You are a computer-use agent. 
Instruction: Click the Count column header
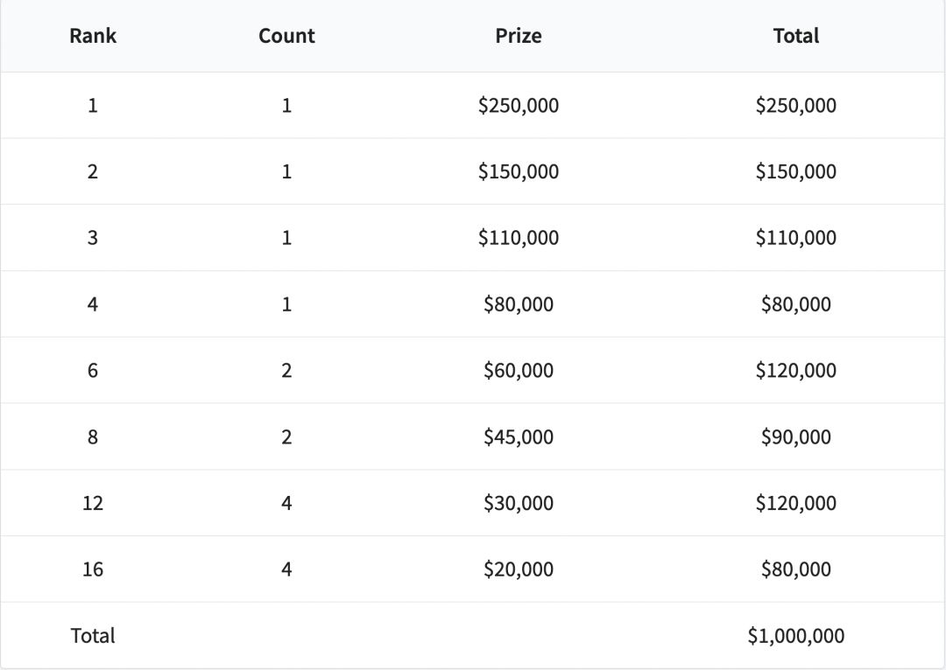coord(286,36)
